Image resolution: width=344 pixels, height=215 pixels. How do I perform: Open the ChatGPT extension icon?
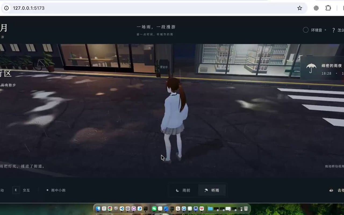coord(316,8)
